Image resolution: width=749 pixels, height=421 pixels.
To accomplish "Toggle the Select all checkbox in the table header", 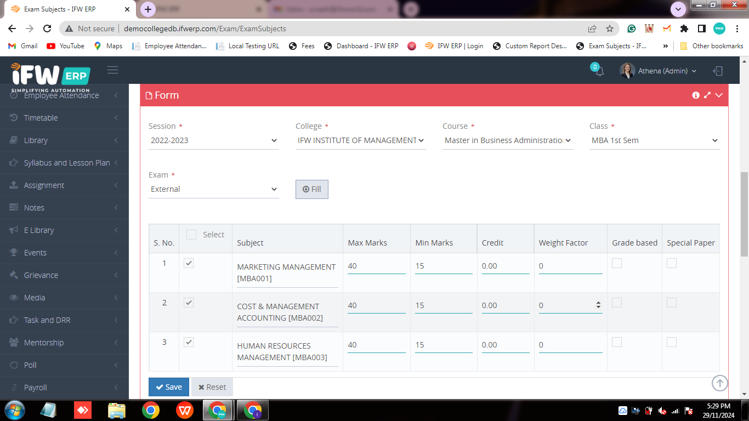I will click(191, 235).
